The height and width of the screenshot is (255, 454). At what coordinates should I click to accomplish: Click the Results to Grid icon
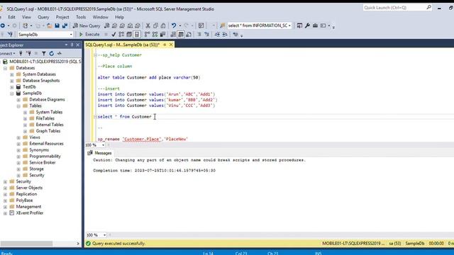181,35
